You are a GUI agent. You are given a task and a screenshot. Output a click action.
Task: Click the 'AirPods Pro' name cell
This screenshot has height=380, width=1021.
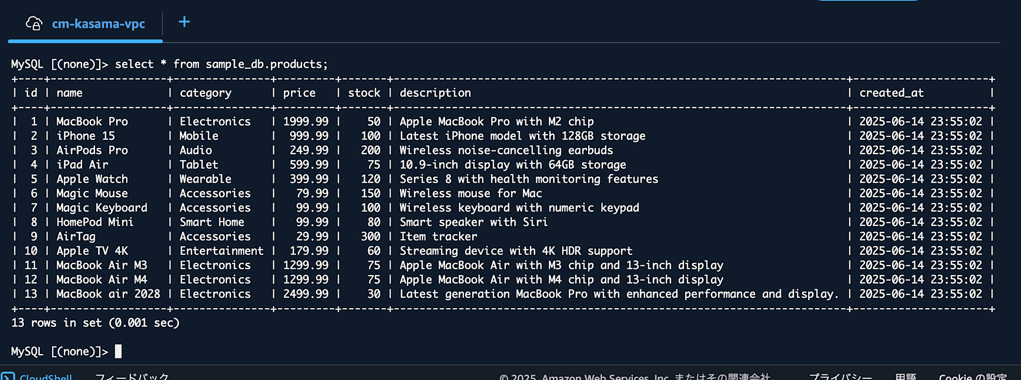92,150
